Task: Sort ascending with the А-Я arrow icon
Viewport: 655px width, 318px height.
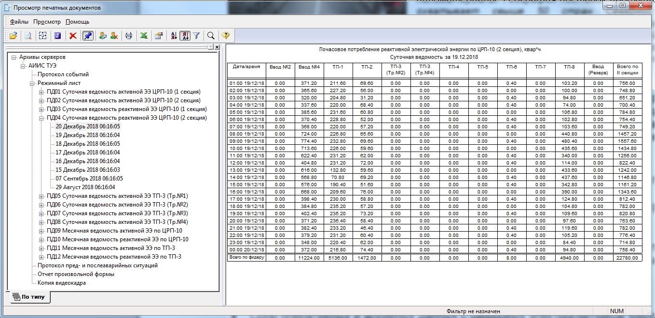Action: tap(174, 35)
